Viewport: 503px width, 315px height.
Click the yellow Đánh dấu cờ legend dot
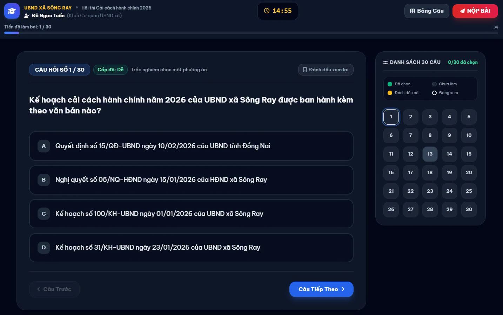click(x=390, y=93)
